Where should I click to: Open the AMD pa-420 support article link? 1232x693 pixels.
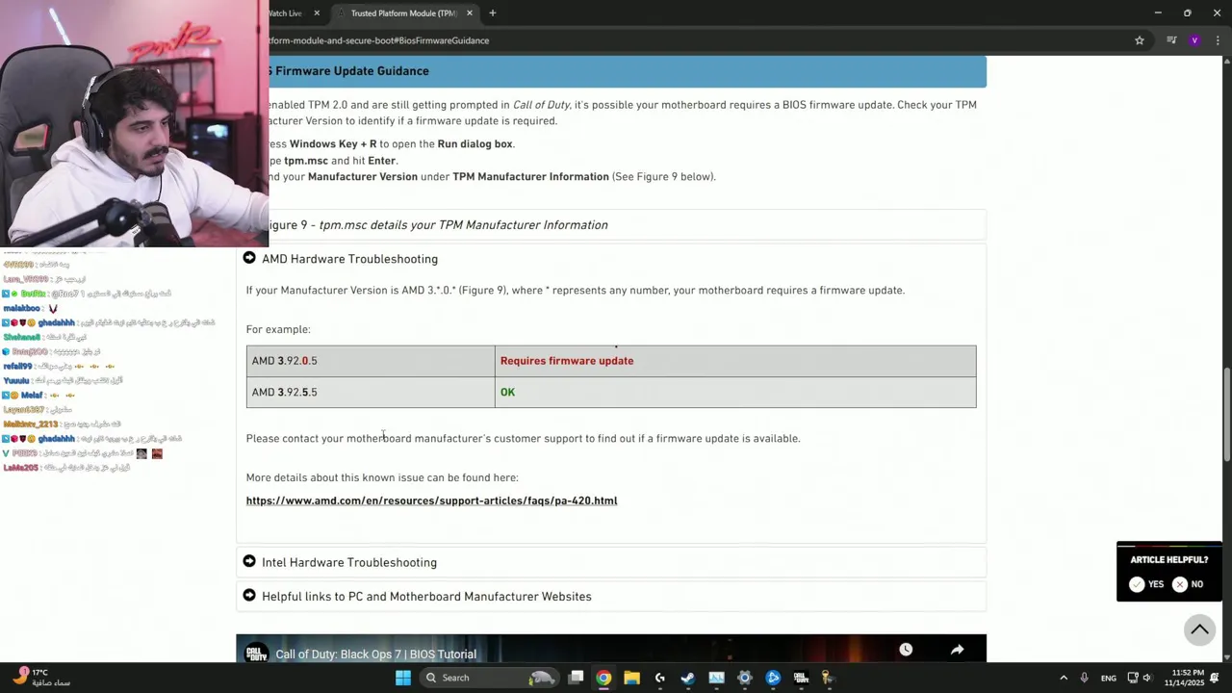click(431, 500)
